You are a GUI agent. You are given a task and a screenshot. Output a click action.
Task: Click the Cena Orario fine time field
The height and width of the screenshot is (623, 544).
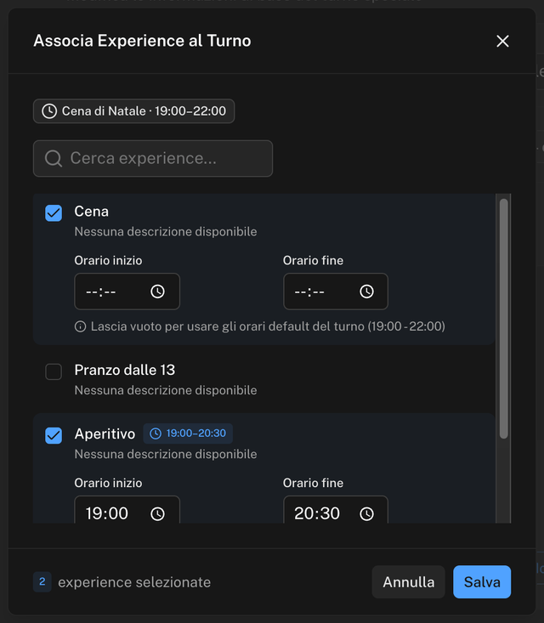pyautogui.click(x=336, y=292)
